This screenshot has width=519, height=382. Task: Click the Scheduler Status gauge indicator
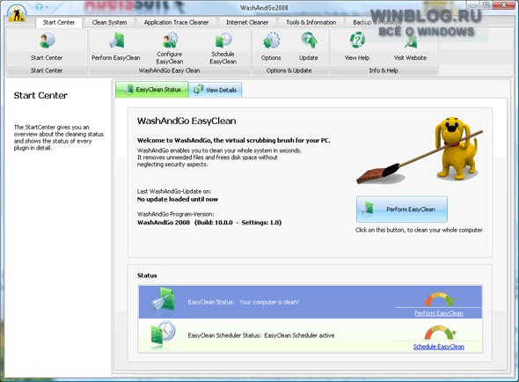tap(440, 333)
